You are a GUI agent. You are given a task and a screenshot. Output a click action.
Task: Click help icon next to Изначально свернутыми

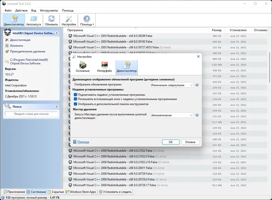tap(197, 85)
